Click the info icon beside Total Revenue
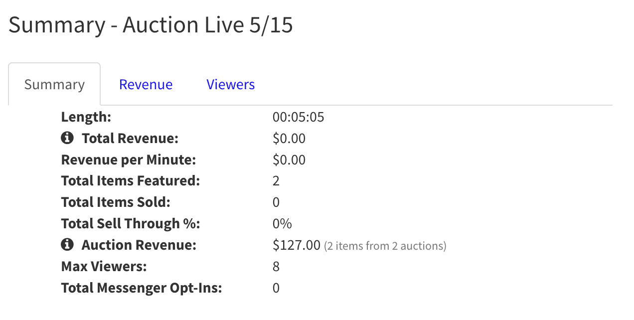The image size is (634, 320). coord(67,138)
